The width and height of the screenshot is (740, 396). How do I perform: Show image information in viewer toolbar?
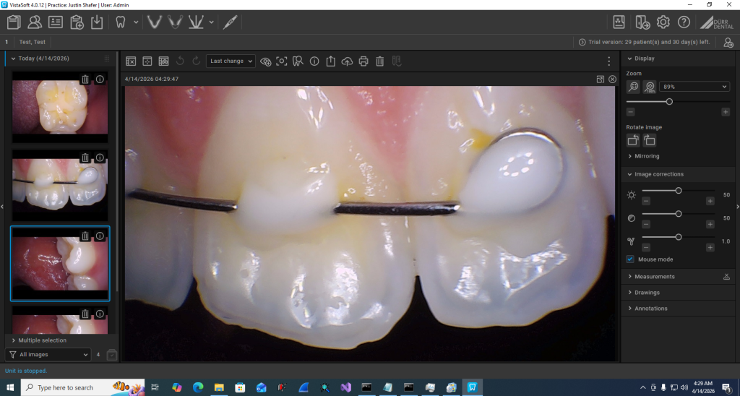click(314, 61)
